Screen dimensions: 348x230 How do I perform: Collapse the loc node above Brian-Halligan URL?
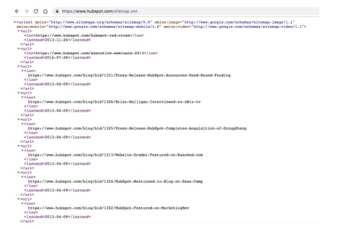coord(22,97)
